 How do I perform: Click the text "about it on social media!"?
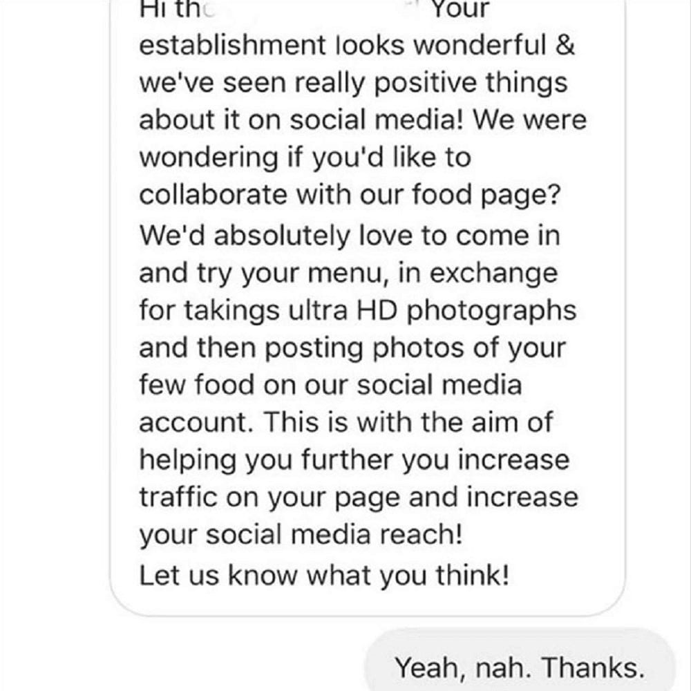pos(301,120)
